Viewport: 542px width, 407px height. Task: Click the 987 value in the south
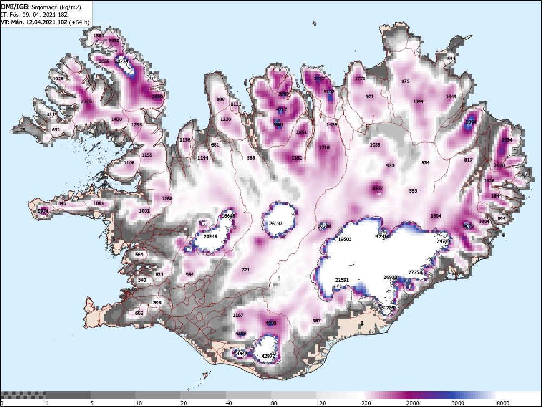pos(317,321)
